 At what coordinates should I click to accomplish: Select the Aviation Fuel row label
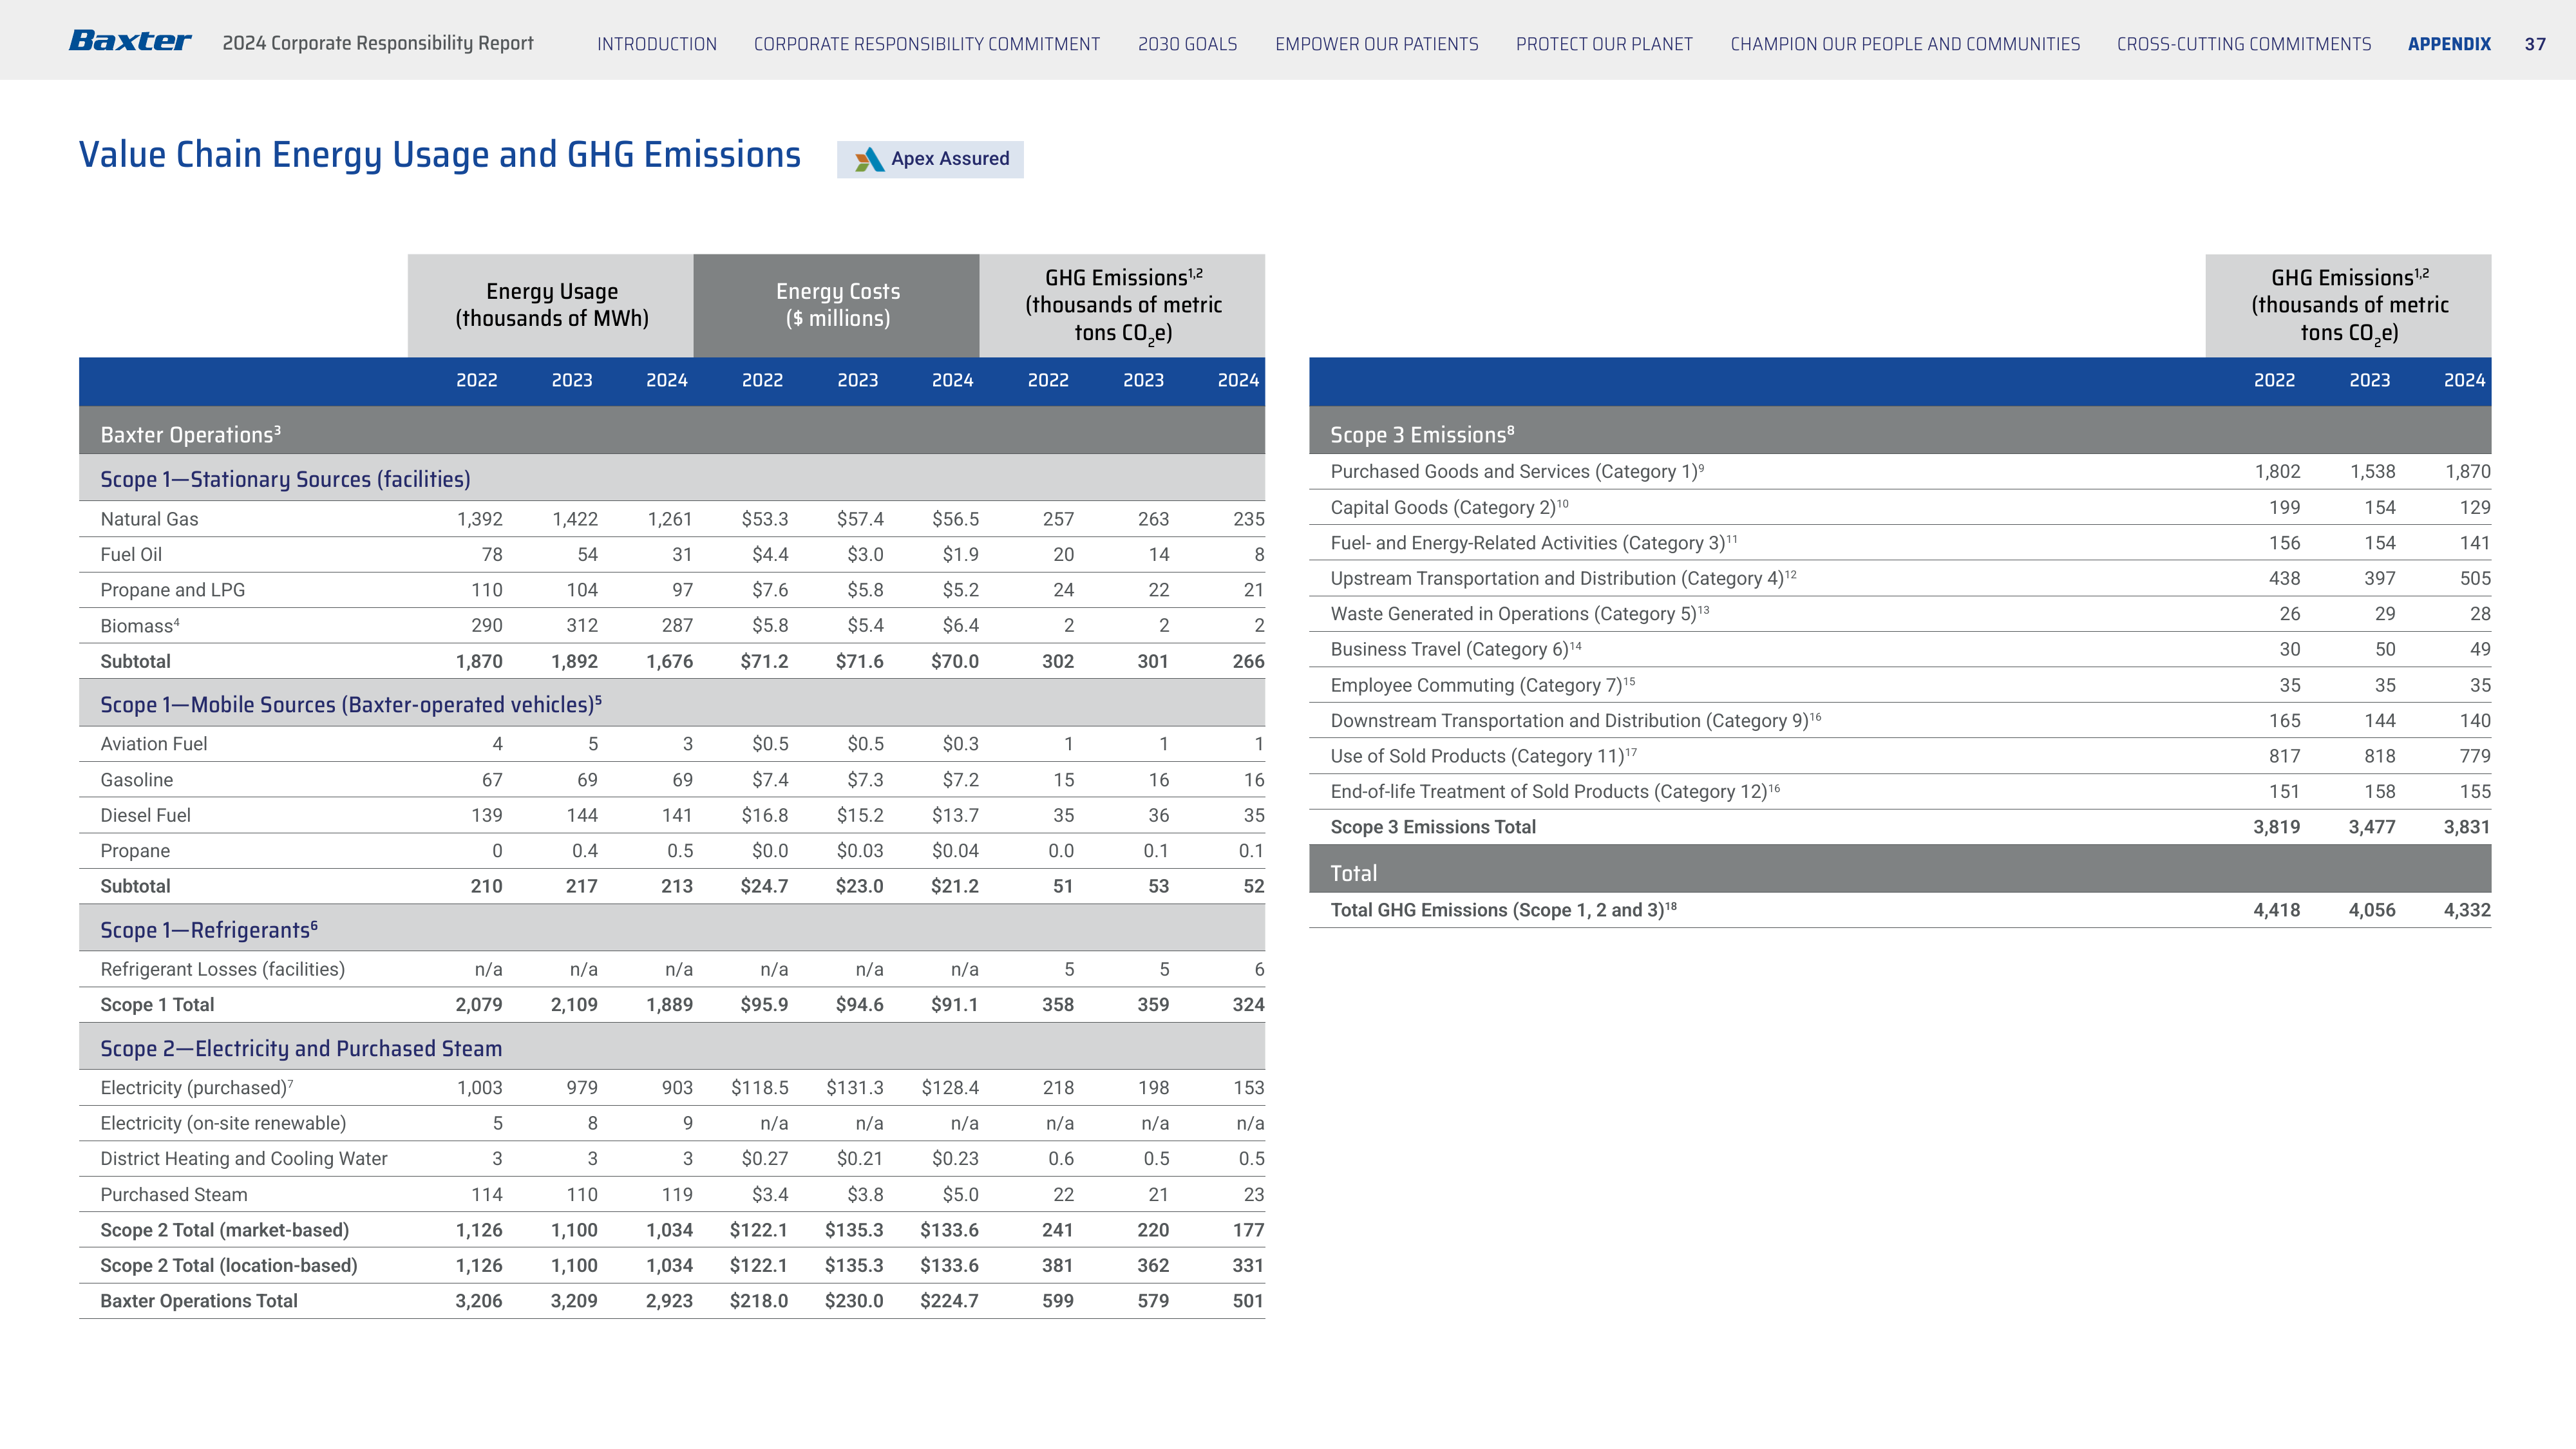click(x=154, y=744)
